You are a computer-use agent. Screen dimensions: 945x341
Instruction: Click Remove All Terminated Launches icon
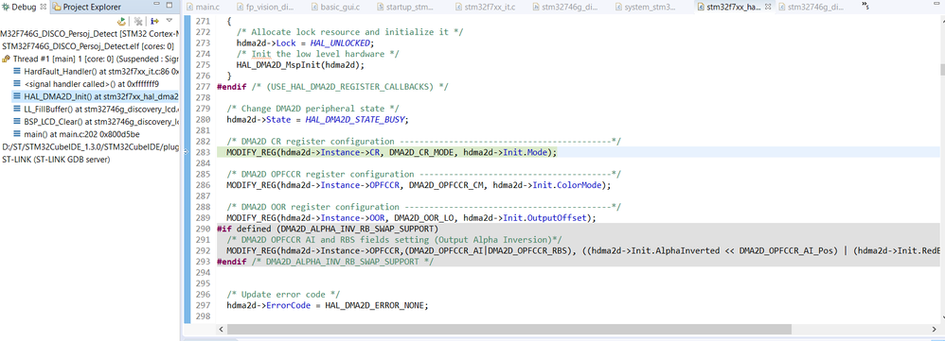point(138,21)
